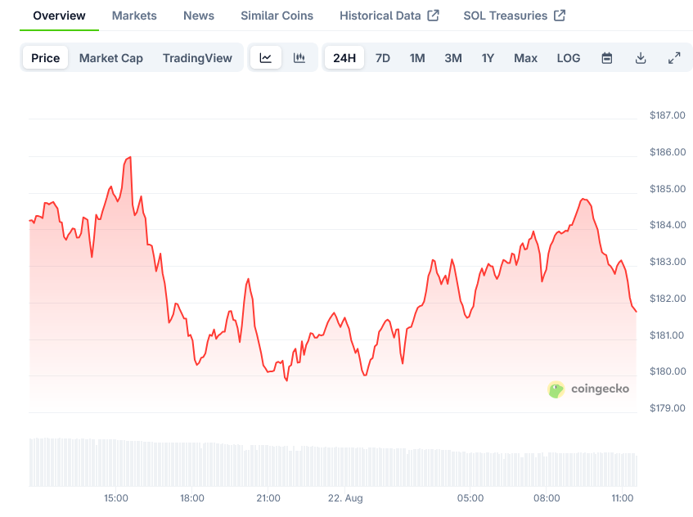Viewport: 693px width, 517px height.
Task: Switch chart to Market Cap
Action: pos(111,58)
